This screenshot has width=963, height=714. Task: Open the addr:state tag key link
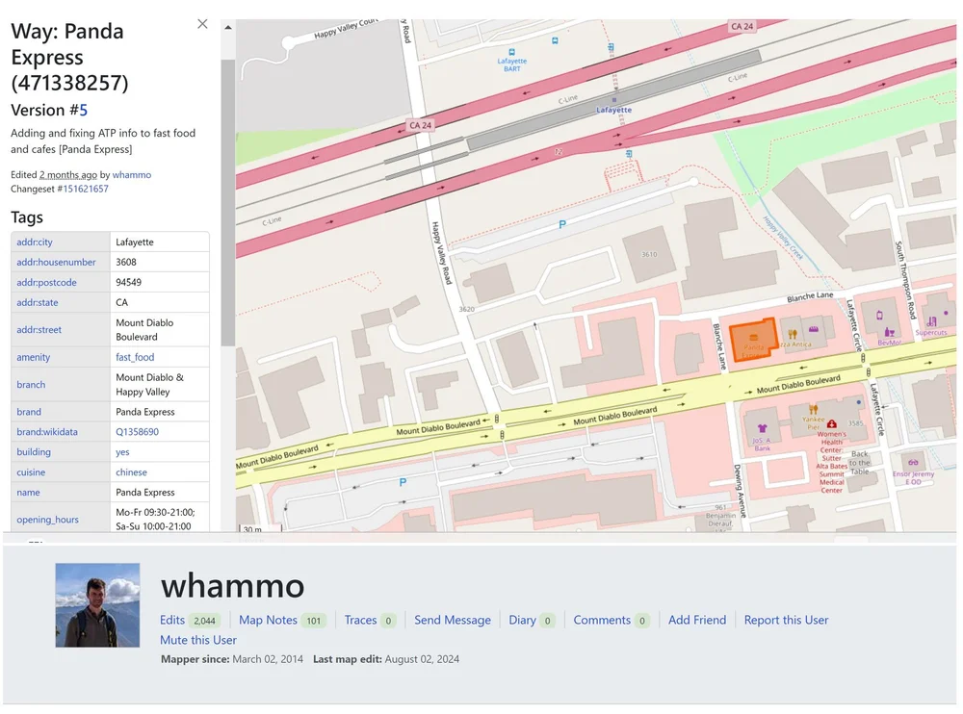(38, 303)
